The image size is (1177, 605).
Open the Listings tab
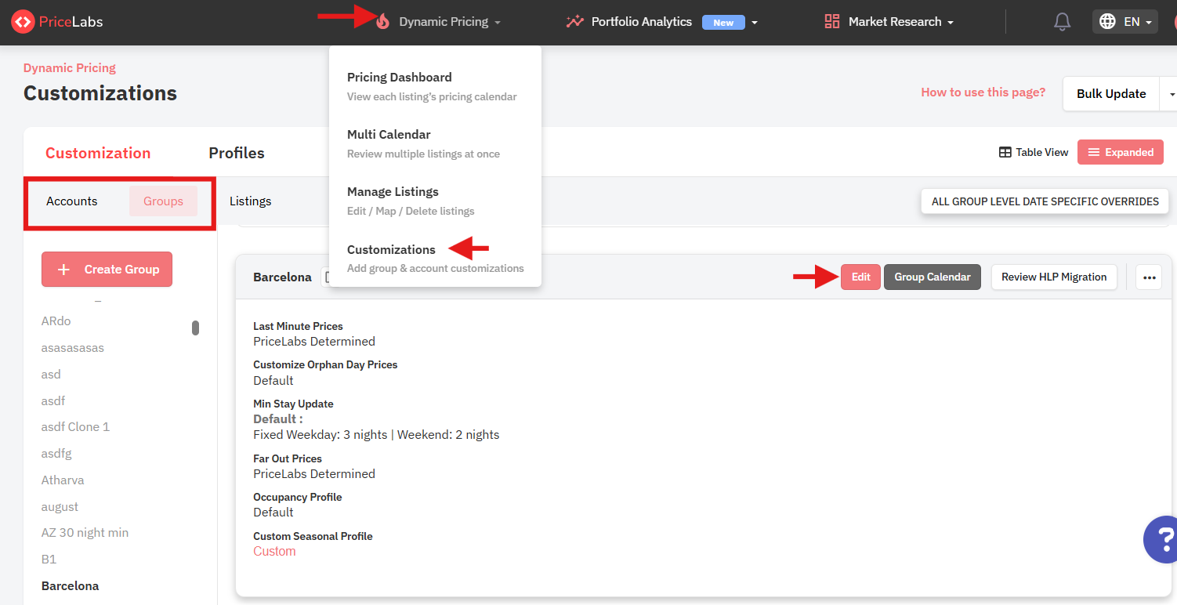251,201
